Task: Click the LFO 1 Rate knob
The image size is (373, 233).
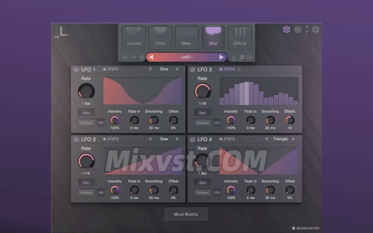Action: click(x=86, y=91)
